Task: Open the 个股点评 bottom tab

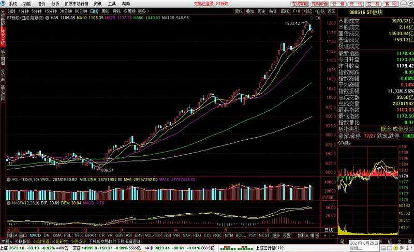Action: pyautogui.click(x=78, y=242)
